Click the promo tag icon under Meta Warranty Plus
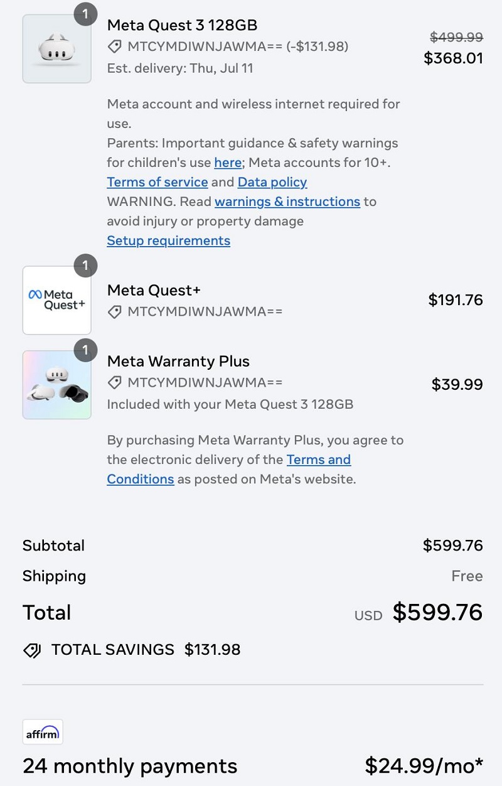The height and width of the screenshot is (786, 502). [x=114, y=382]
